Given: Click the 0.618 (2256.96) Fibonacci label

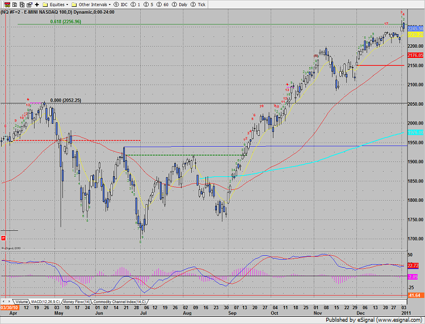Looking at the screenshot, I should (66, 22).
